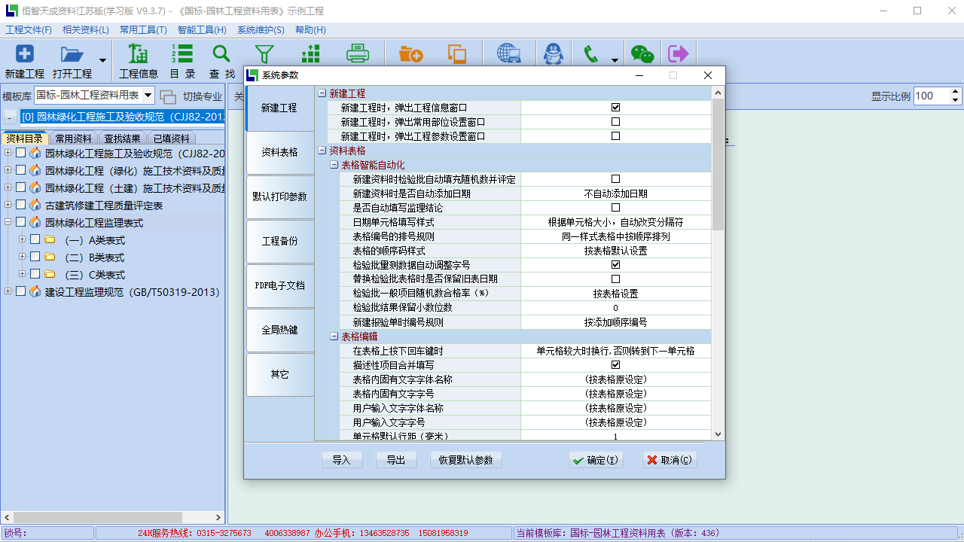Select the 查找 magnifier search icon
Viewport: 964px width, 542px height.
[221, 54]
